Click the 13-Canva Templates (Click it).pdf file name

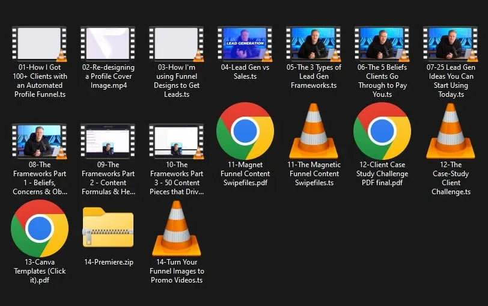pyautogui.click(x=40, y=271)
